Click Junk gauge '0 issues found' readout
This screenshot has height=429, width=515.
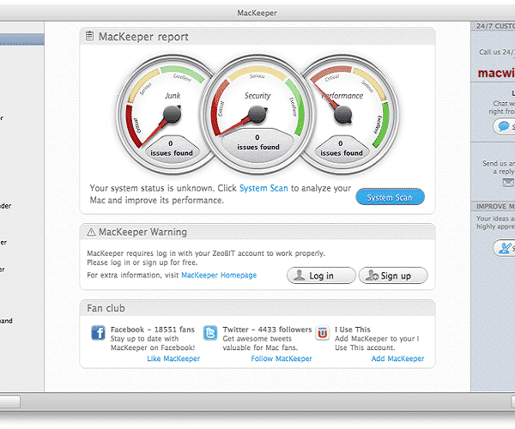click(172, 148)
